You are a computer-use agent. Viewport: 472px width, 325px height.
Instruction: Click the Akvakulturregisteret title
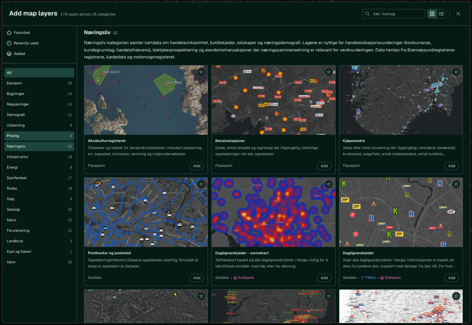coord(107,141)
